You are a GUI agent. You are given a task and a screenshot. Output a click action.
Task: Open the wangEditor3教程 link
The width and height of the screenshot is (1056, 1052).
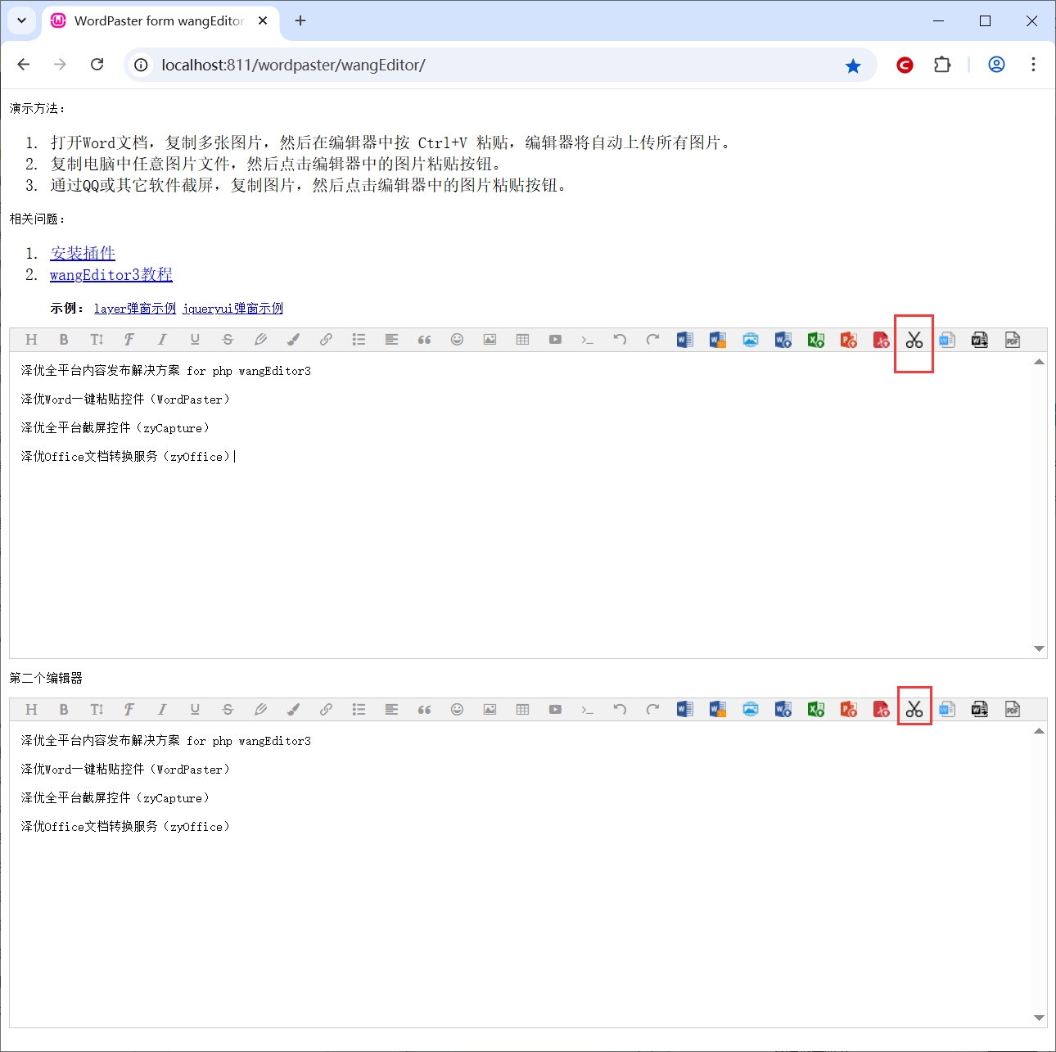tap(111, 275)
